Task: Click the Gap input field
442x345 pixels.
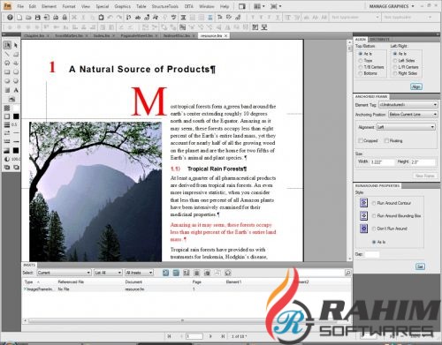Action: pos(372,254)
